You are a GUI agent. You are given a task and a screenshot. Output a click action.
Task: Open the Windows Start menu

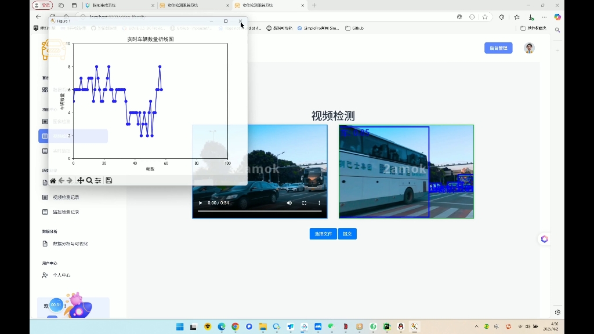point(180,326)
